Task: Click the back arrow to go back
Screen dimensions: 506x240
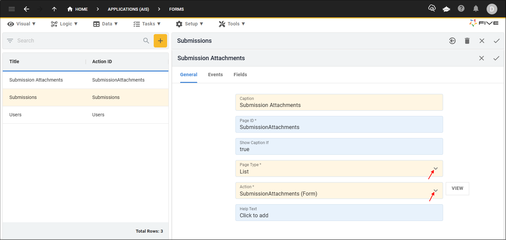Action: click(26, 9)
